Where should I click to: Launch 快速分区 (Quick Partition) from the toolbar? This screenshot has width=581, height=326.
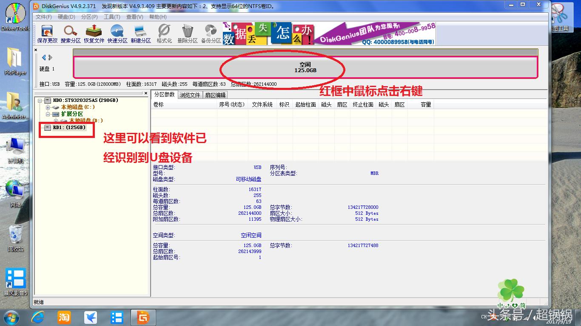pos(117,33)
